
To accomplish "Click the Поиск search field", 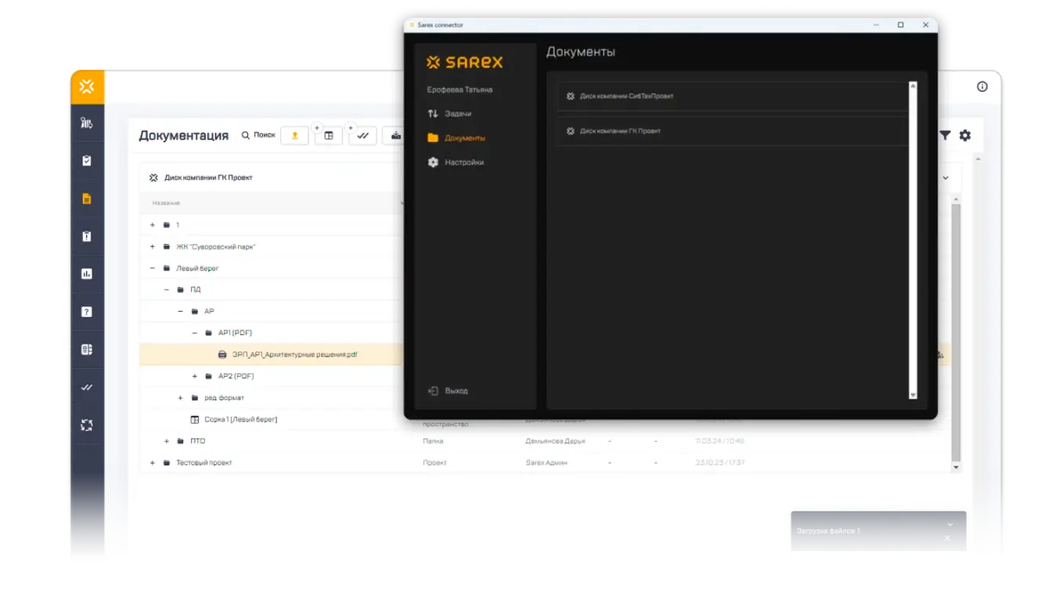I will click(x=258, y=135).
